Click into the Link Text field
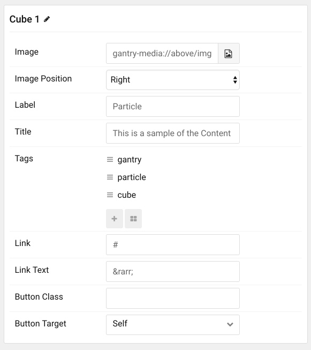 pos(173,271)
